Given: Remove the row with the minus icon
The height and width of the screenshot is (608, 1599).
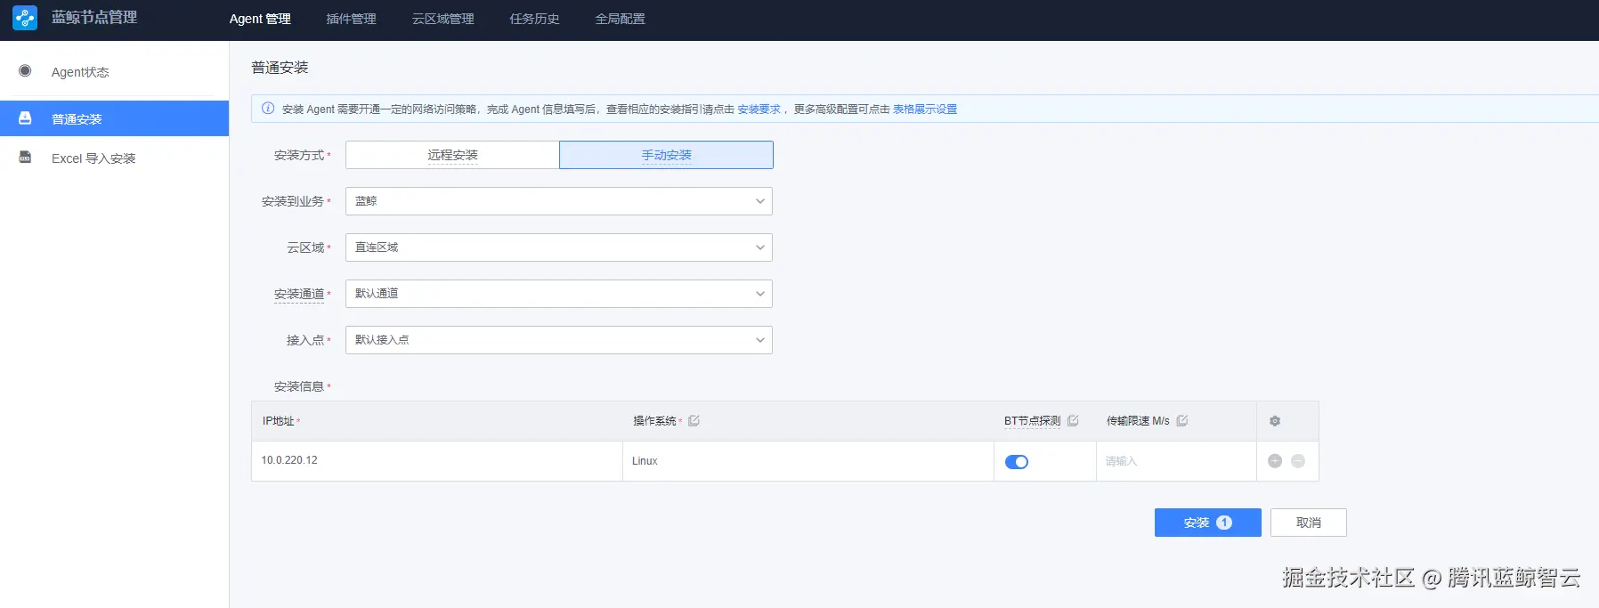Looking at the screenshot, I should coord(1298,461).
